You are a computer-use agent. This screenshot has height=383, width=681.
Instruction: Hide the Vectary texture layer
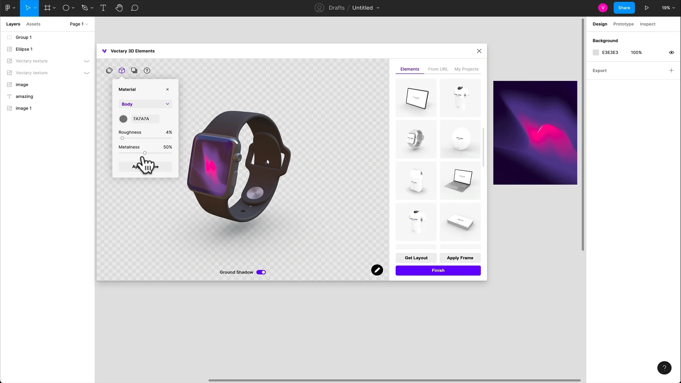coord(87,61)
